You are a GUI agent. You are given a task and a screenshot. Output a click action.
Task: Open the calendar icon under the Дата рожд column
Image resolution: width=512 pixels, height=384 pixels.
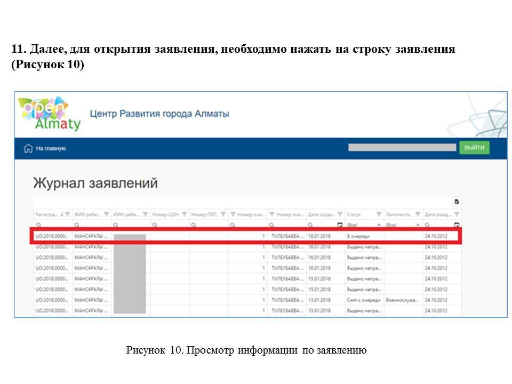[x=457, y=225]
